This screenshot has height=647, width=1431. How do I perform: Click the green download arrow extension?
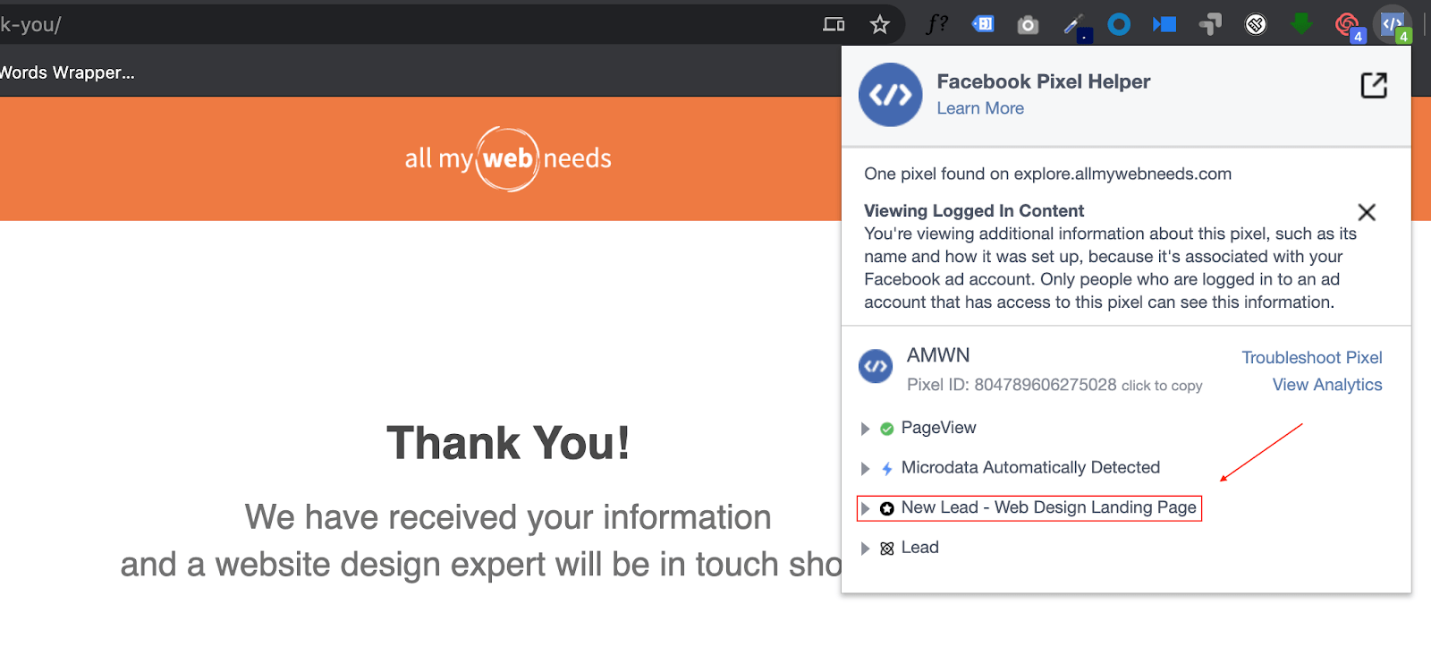click(1301, 23)
